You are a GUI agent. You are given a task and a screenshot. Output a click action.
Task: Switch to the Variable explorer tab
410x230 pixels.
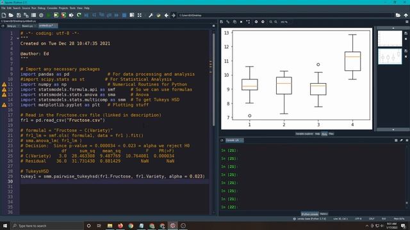pyautogui.click(x=304, y=134)
